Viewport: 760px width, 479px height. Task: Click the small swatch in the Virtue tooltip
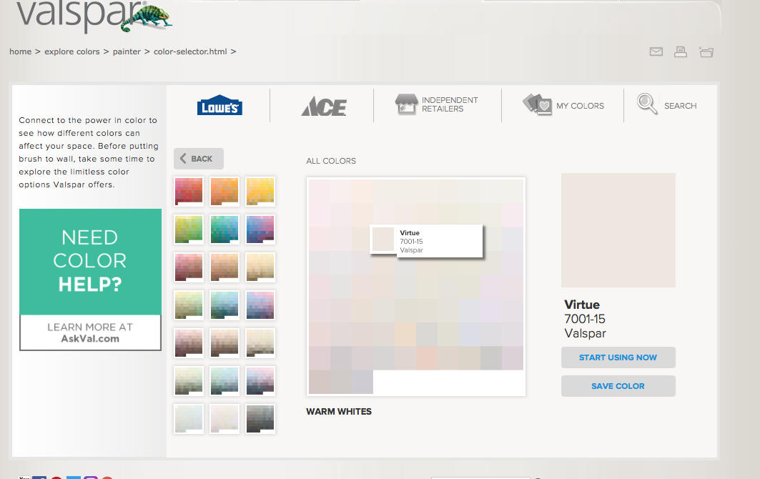(383, 239)
